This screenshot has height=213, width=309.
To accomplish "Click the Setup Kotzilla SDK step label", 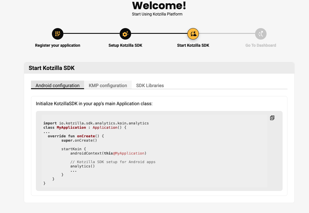I will 125,45.
